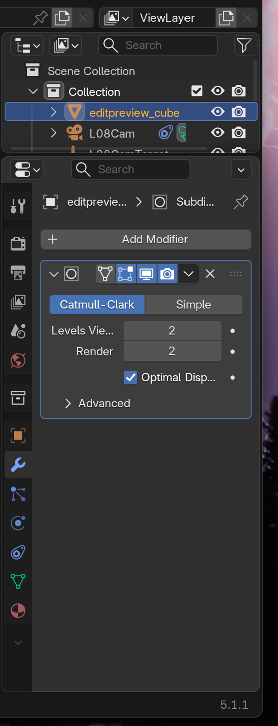Click the Levels Viewport value field
The image size is (278, 726).
click(172, 331)
